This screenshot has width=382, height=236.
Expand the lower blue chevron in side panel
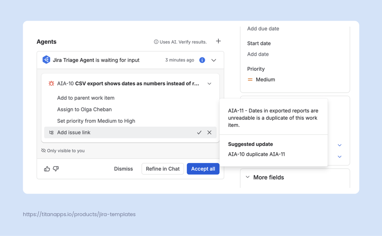[x=339, y=157]
